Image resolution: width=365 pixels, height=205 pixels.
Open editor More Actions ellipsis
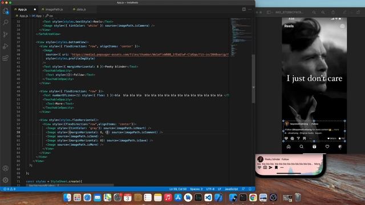(x=250, y=9)
